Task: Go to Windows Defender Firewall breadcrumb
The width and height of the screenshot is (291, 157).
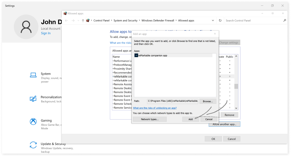Action: coord(158,21)
